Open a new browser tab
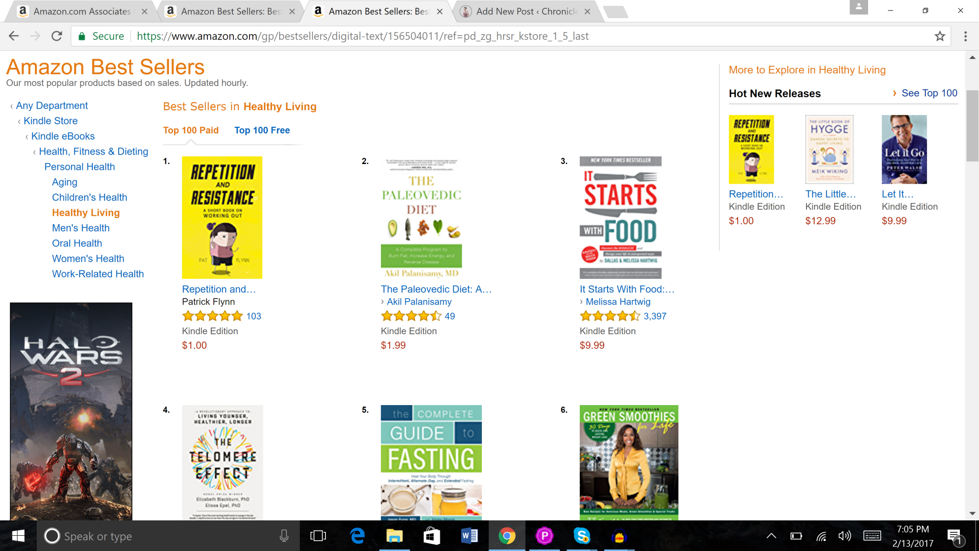The height and width of the screenshot is (551, 979). (616, 12)
